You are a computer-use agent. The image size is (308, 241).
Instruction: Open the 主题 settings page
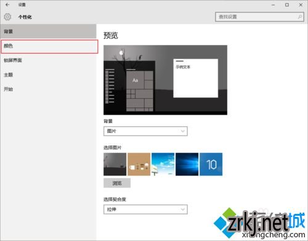click(x=48, y=75)
